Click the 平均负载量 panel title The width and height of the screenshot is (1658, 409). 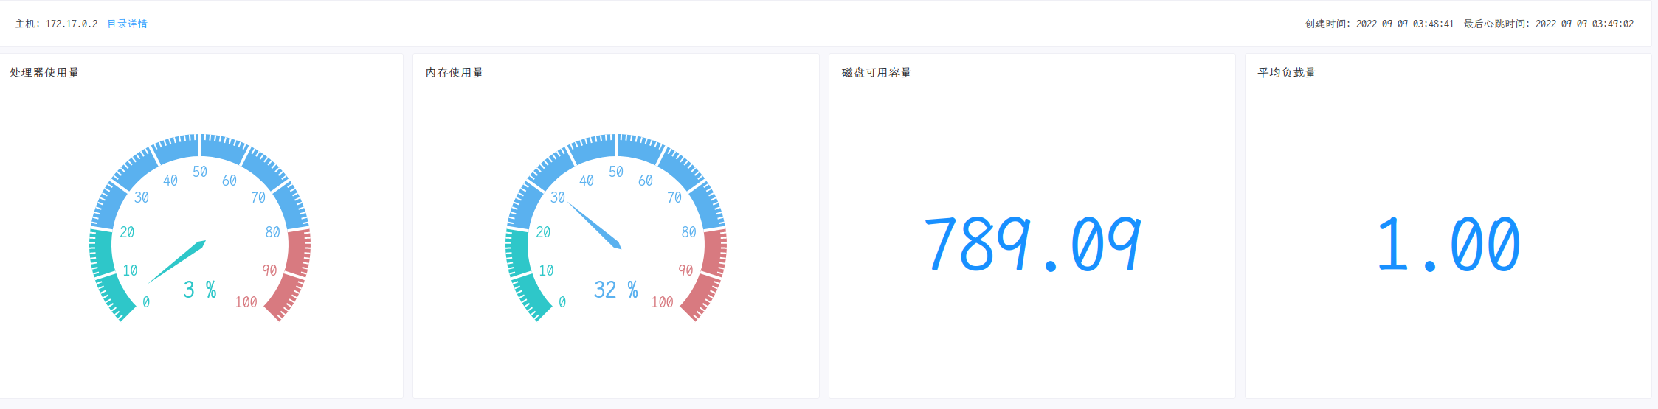[1287, 72]
